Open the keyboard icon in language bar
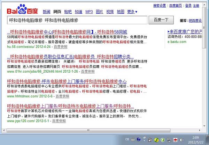This screenshot has width=209, height=145. pos(133,140)
